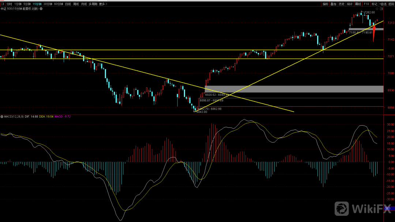This screenshot has width=395, height=222.
Task: Select the 60分钟 period
Action: 58,4
